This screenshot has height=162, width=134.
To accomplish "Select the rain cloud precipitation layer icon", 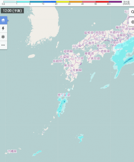I will pyautogui.click(x=4, y=20).
